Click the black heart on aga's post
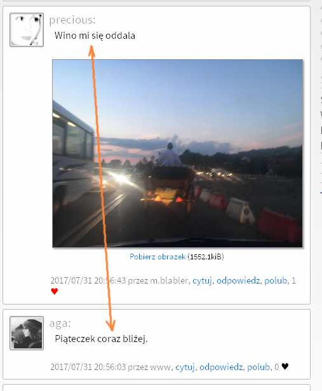Viewport: 322px width, 391px height. pos(285,366)
